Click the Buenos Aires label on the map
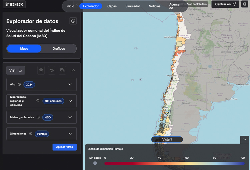 click(228, 85)
